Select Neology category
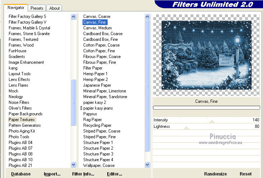Image resolution: width=263 pixels, height=178 pixels. [15, 97]
